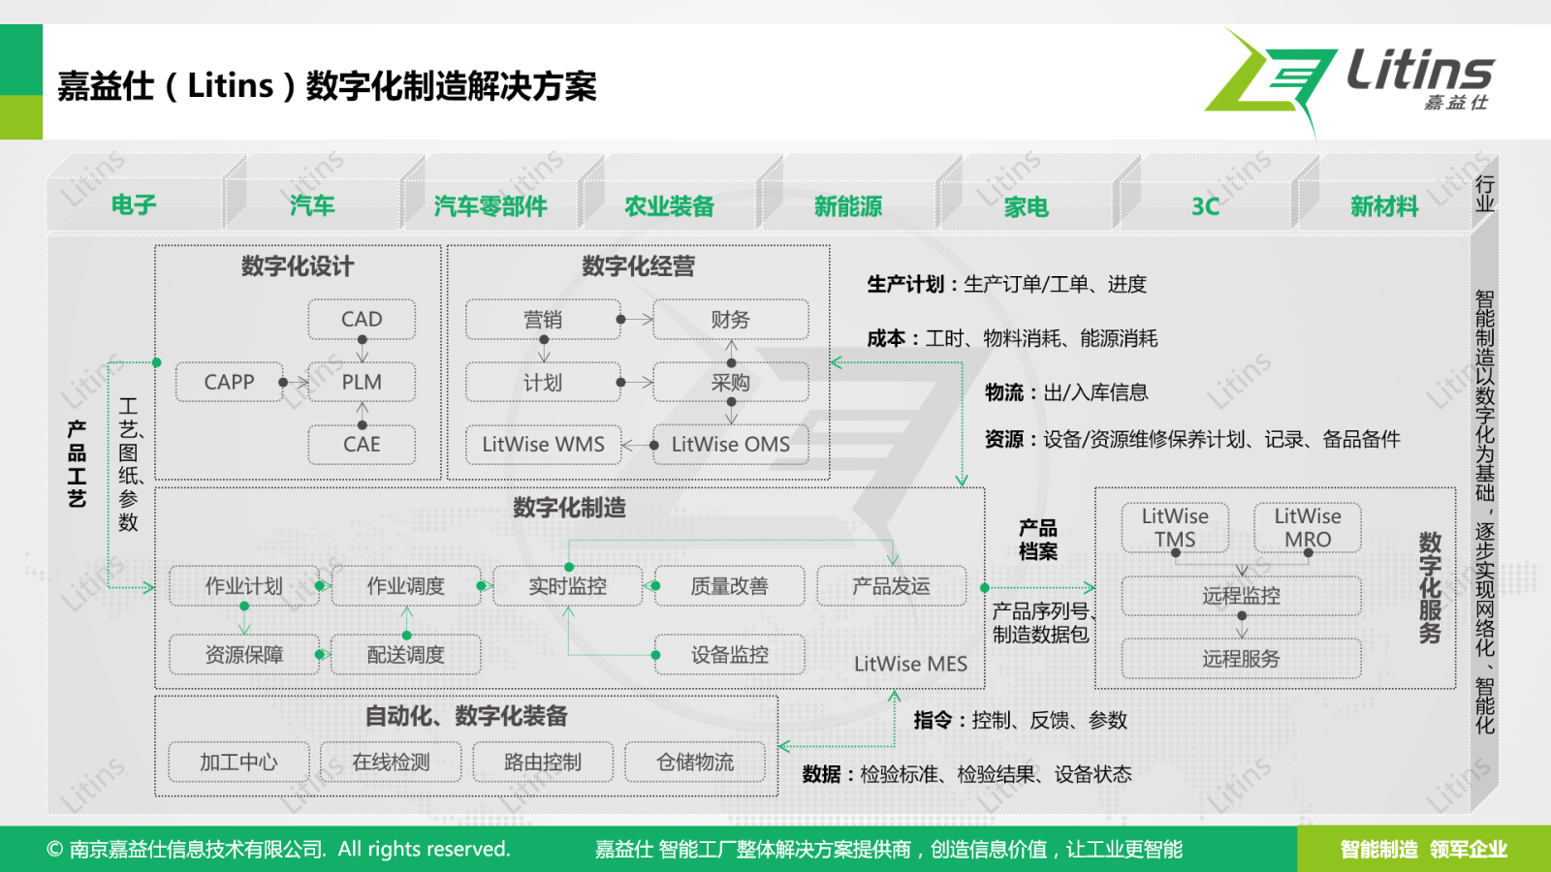Click the 路由控制 box
Screen dimensions: 1551x872
543,762
